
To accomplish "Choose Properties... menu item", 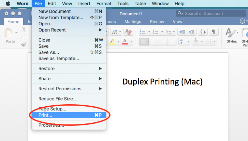I will 69,125.
